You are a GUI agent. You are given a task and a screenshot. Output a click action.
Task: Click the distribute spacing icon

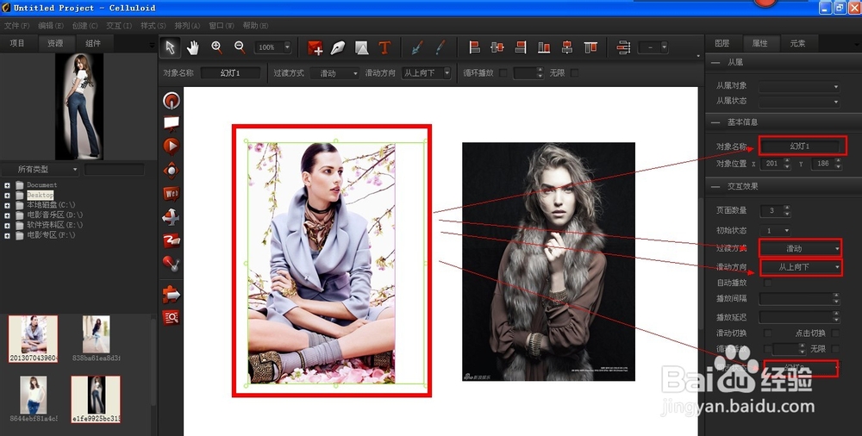point(623,48)
